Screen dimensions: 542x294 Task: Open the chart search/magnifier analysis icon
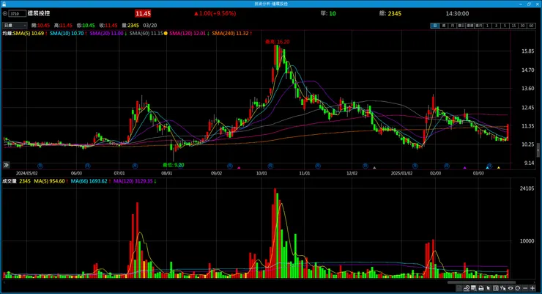click(467, 288)
